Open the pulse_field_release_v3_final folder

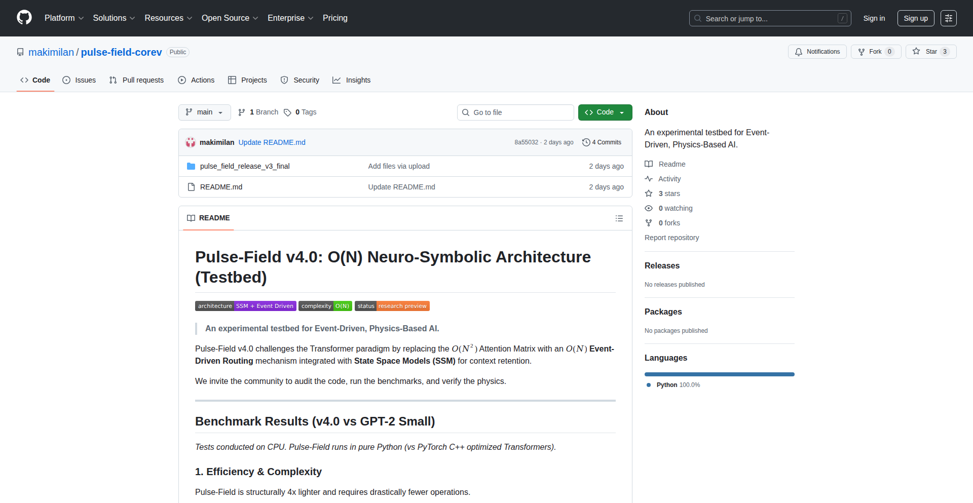tap(245, 166)
